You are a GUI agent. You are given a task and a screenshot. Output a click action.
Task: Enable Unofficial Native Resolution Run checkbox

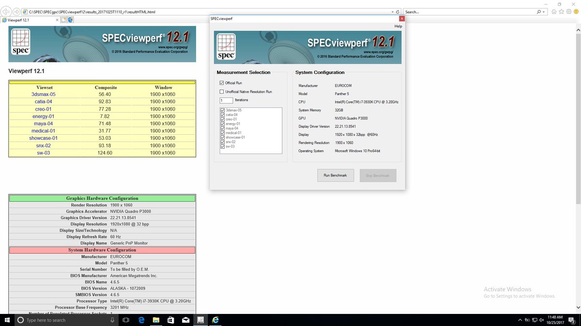222,92
